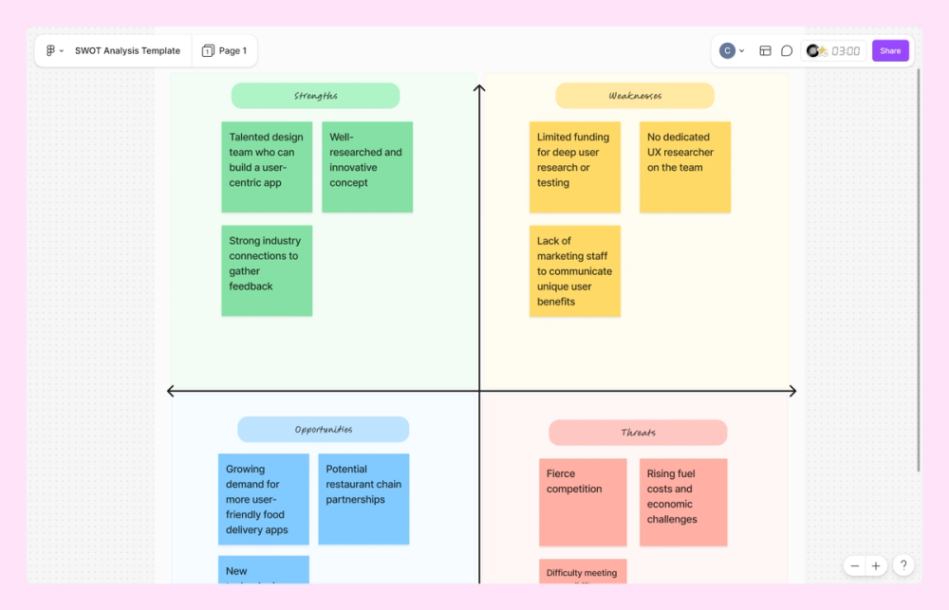
Task: Click the C avatar circle
Action: tap(726, 50)
